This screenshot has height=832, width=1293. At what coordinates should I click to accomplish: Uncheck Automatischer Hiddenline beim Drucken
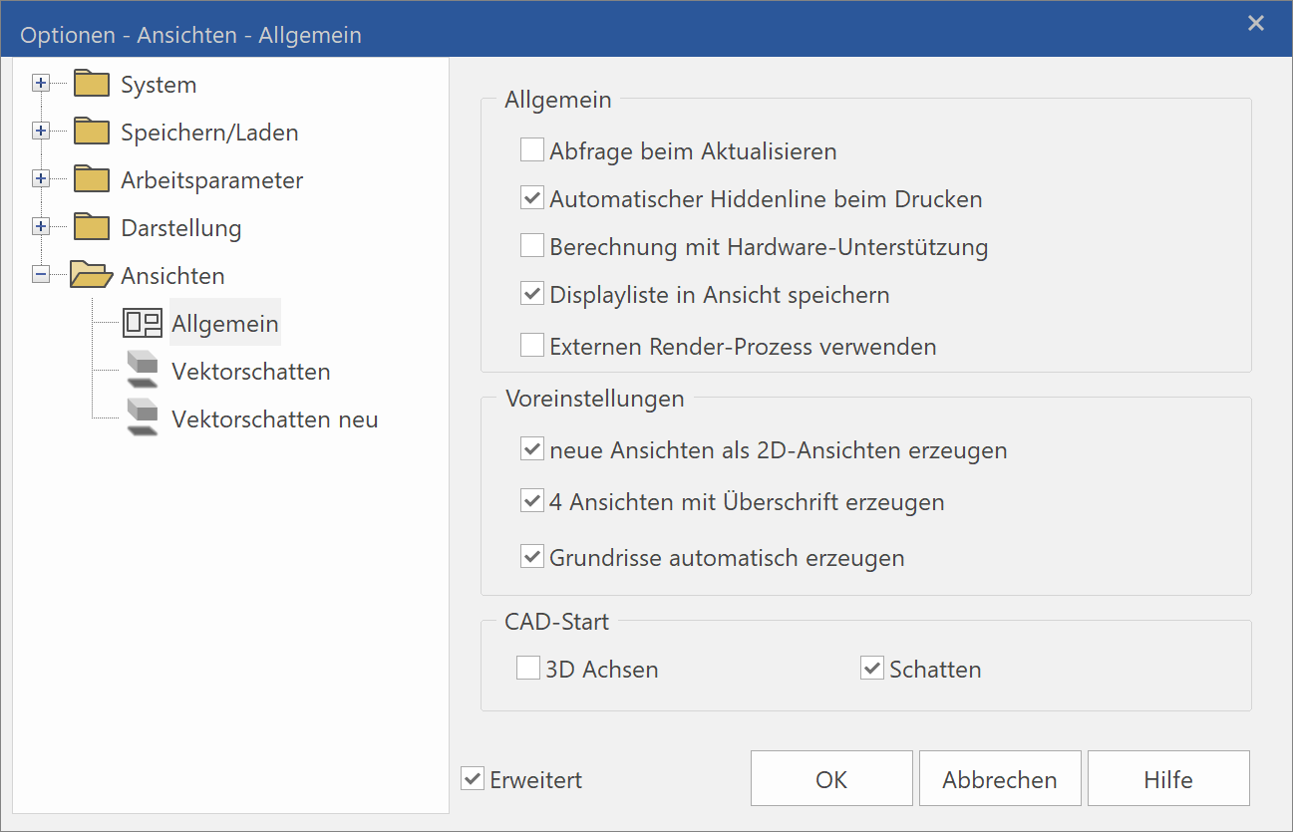click(531, 198)
